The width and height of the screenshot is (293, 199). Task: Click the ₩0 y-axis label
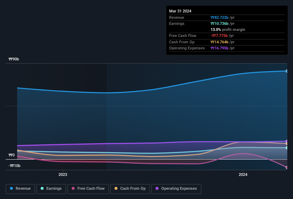click(x=11, y=155)
